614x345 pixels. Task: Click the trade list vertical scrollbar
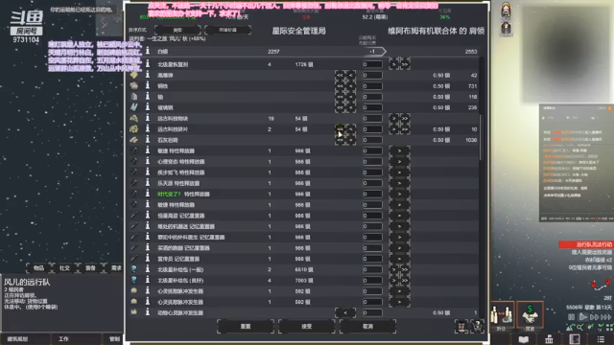tap(482, 137)
